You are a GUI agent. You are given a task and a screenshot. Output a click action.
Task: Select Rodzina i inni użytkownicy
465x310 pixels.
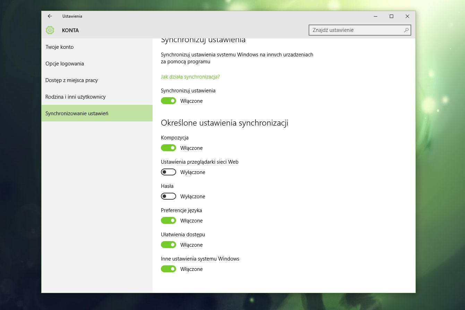tap(76, 97)
